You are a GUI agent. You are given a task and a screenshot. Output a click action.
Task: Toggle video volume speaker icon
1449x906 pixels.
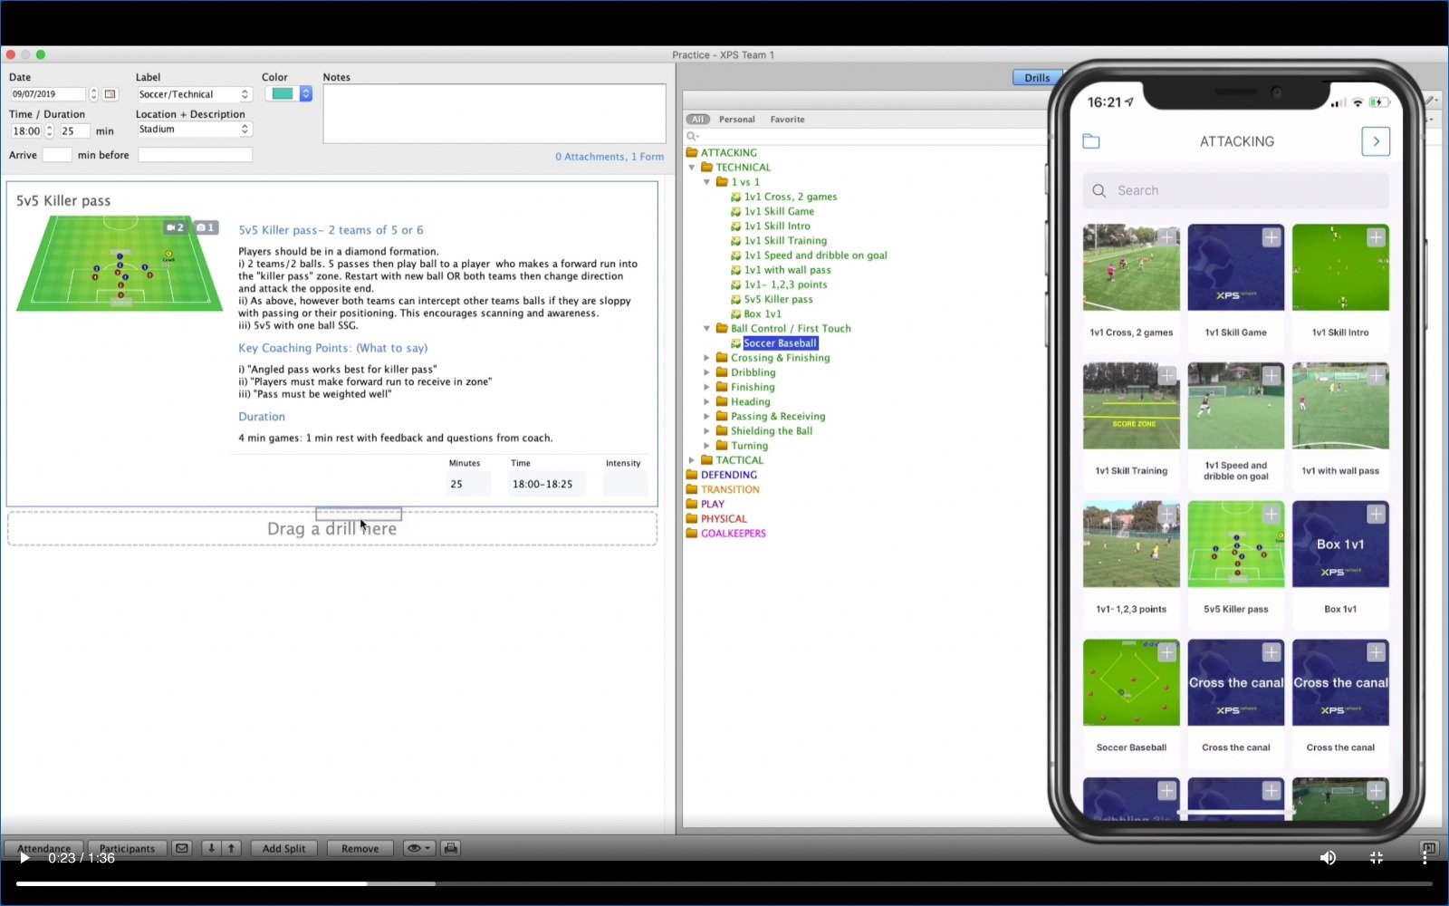click(x=1328, y=857)
